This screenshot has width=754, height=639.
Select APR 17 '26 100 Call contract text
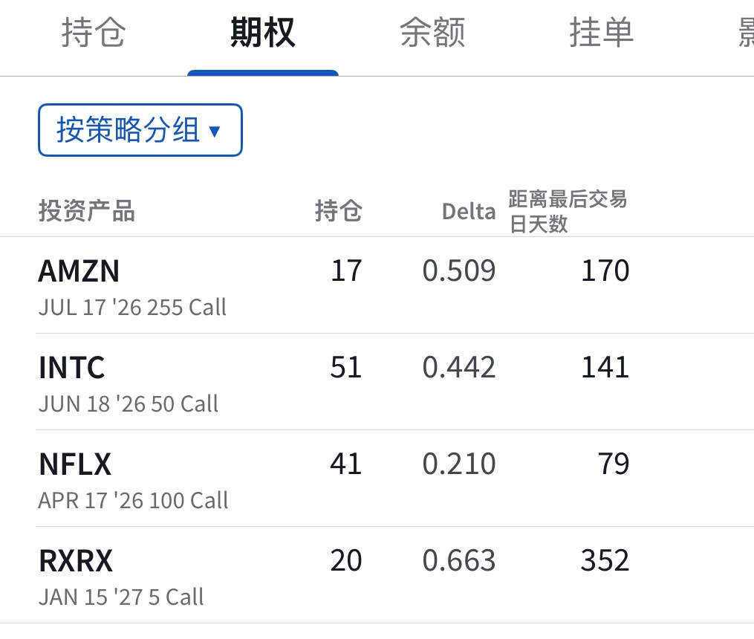pos(133,501)
